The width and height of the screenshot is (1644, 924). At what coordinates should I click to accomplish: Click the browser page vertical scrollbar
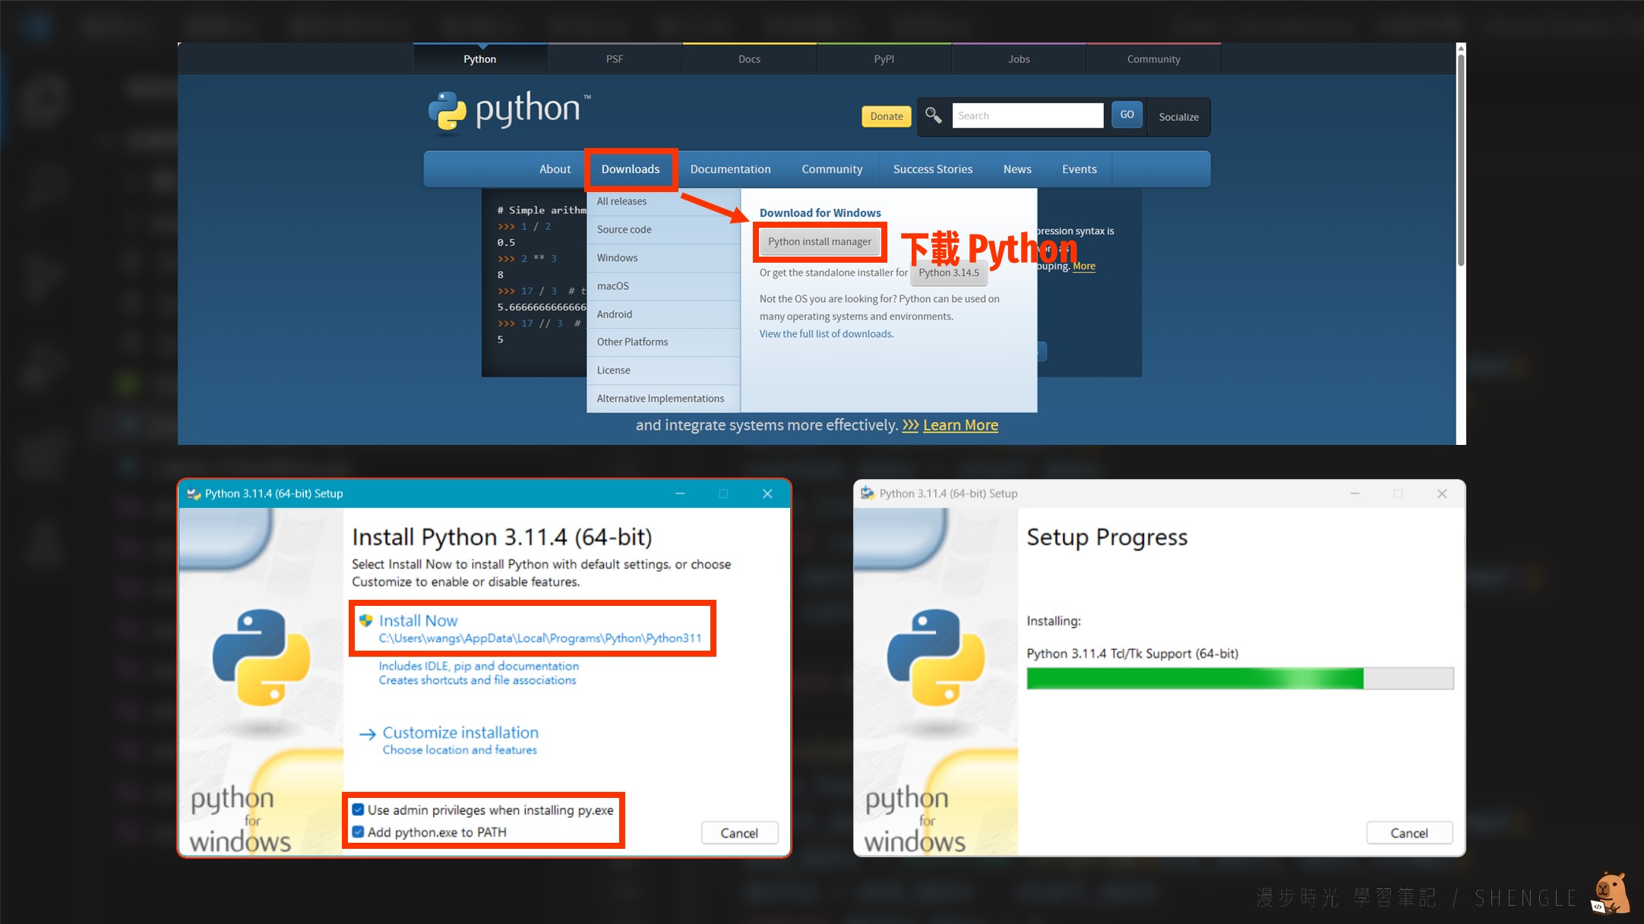[1460, 159]
